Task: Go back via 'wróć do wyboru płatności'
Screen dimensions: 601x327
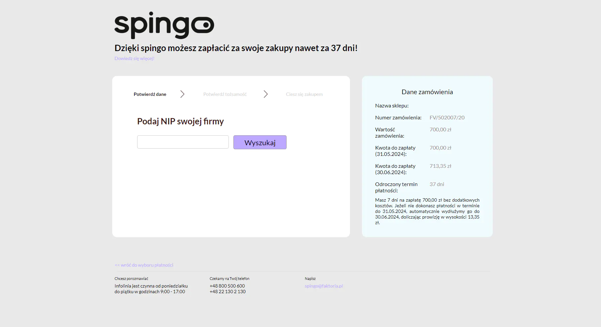Action: (144, 265)
